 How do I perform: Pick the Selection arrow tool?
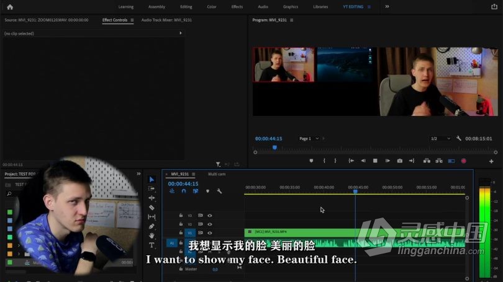152,179
